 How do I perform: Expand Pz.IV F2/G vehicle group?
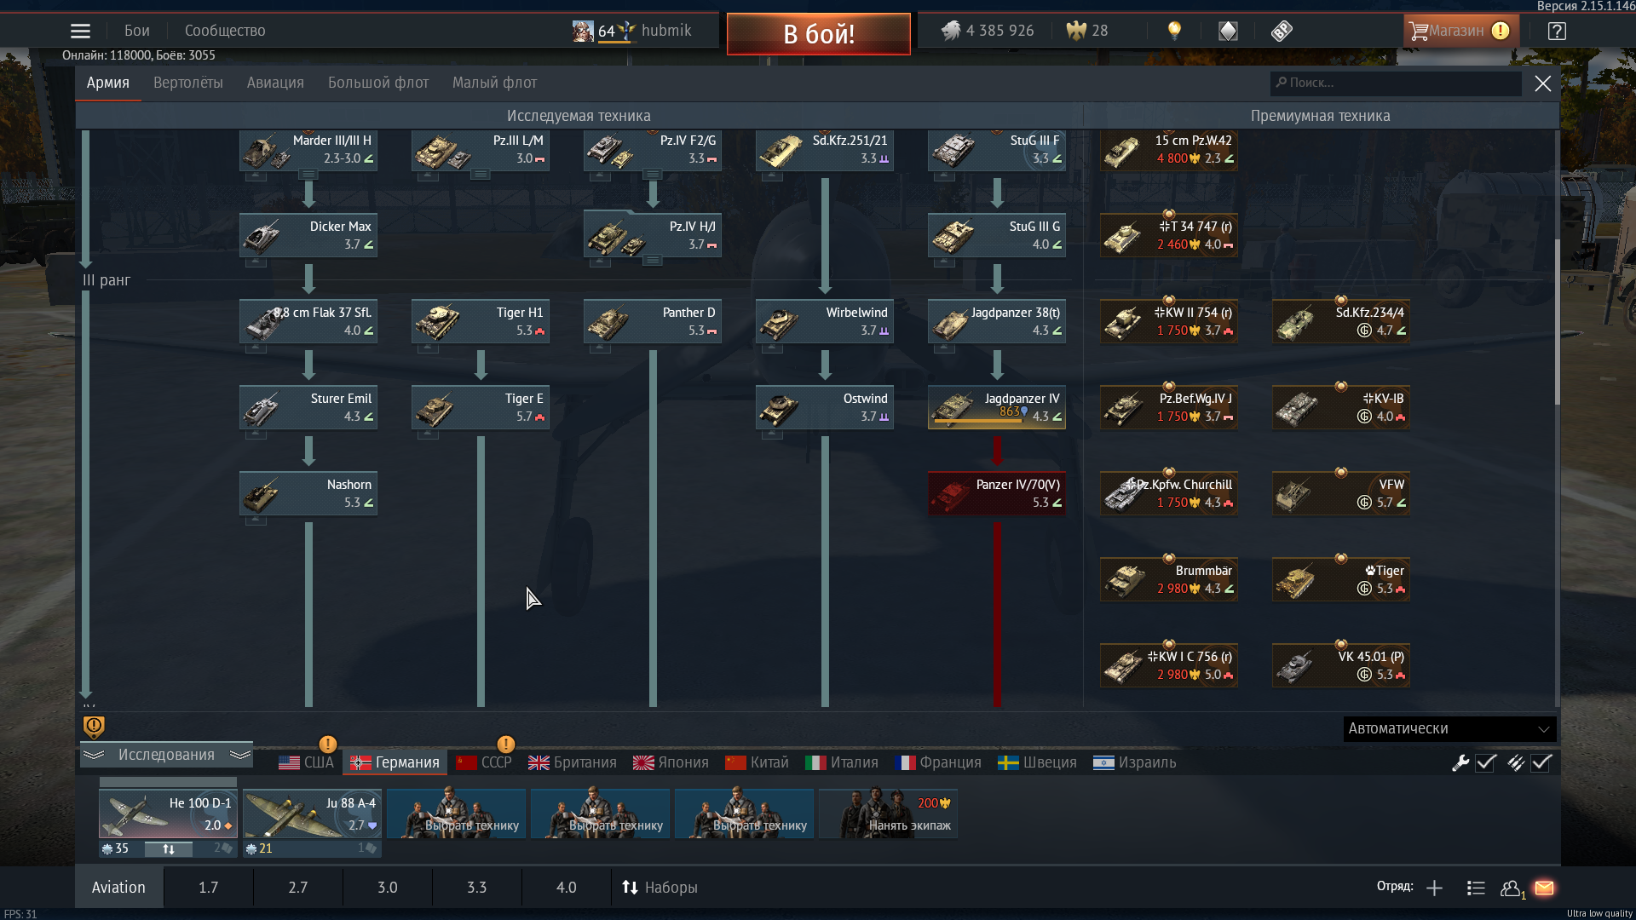pyautogui.click(x=653, y=175)
